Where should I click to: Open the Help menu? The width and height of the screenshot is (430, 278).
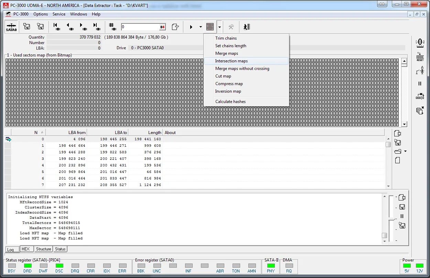coord(96,14)
